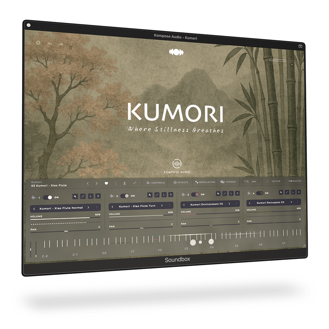Open options dots for Xiao Flute Normal
This screenshot has height=329, width=329.
96,207
